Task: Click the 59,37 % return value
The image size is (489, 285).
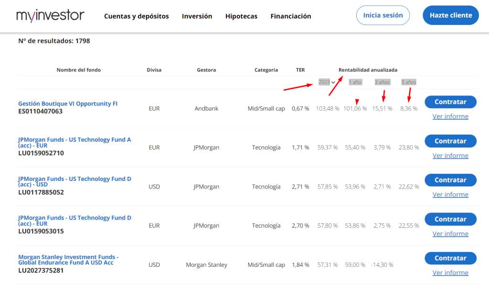Action: (x=328, y=148)
